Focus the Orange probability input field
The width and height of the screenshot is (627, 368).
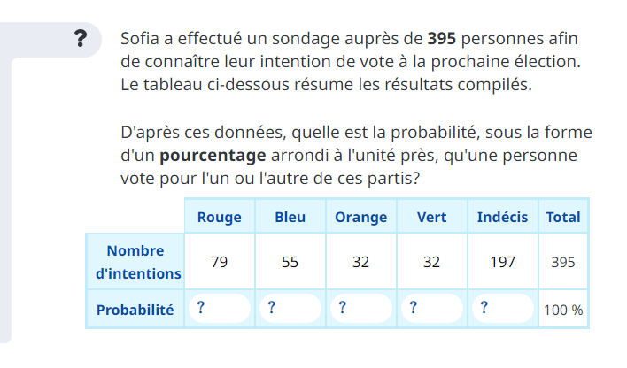pyautogui.click(x=361, y=309)
